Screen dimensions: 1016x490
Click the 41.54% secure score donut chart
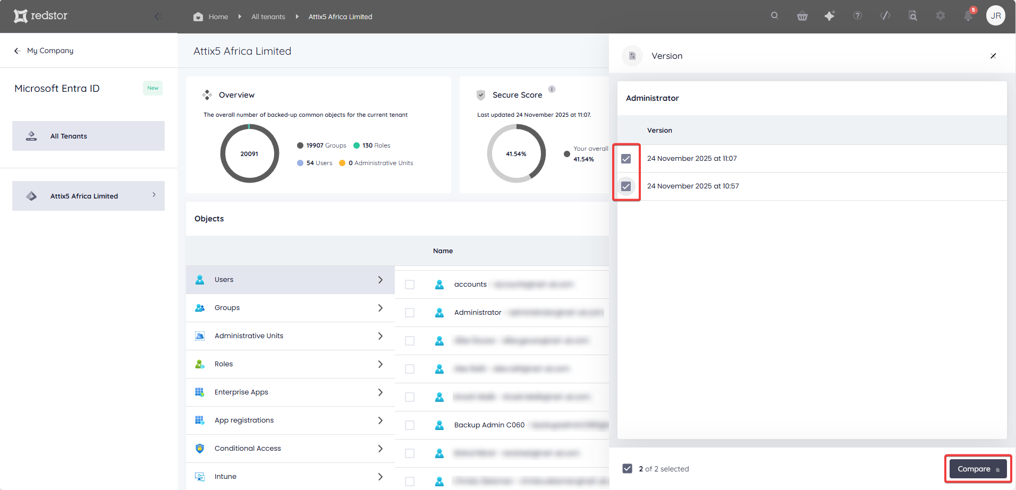coord(516,153)
